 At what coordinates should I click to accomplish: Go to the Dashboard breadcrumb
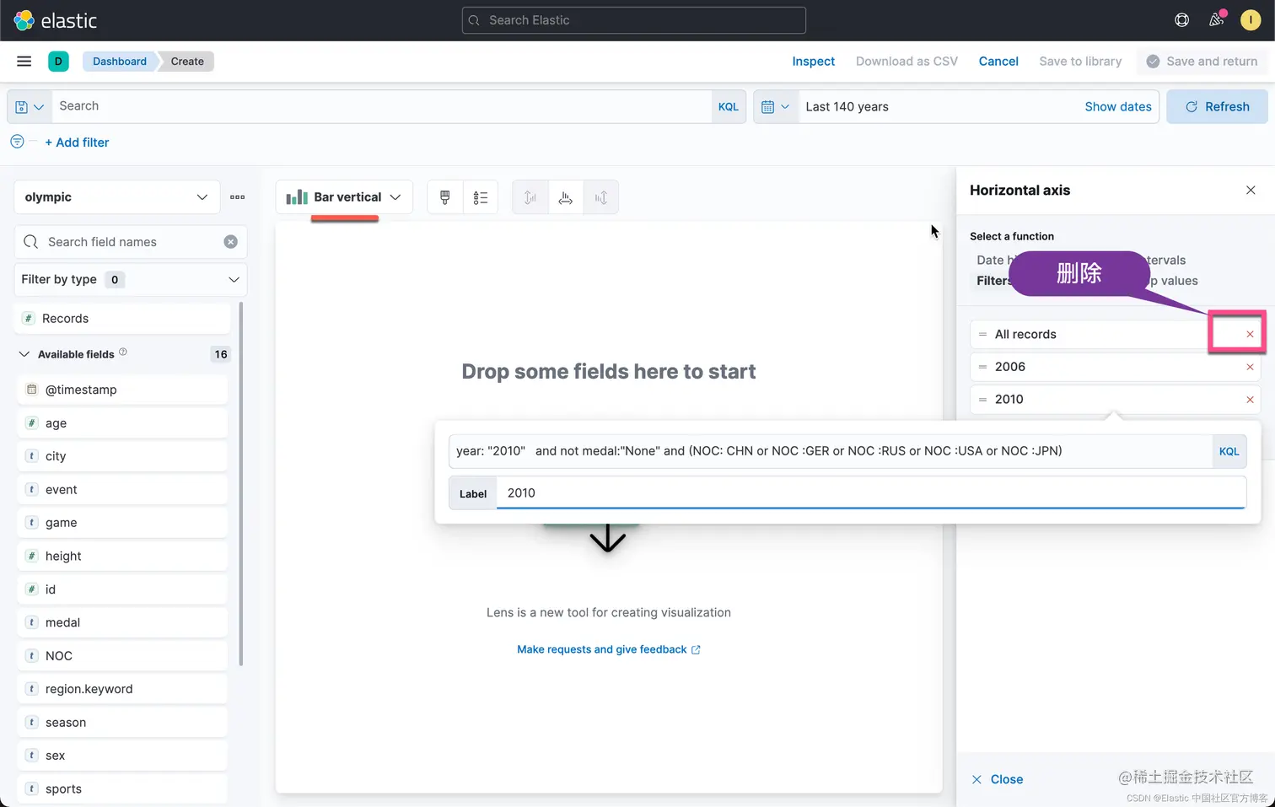point(120,61)
